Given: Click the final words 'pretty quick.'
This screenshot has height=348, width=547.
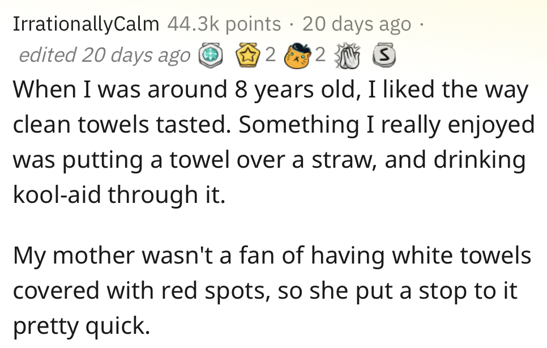Looking at the screenshot, I should 81,326.
